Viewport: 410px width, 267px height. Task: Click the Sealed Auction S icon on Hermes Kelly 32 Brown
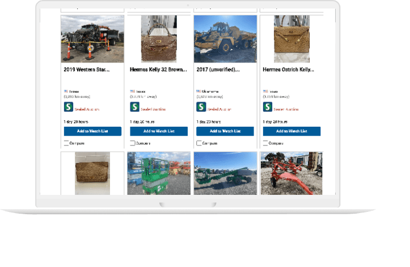click(x=134, y=107)
